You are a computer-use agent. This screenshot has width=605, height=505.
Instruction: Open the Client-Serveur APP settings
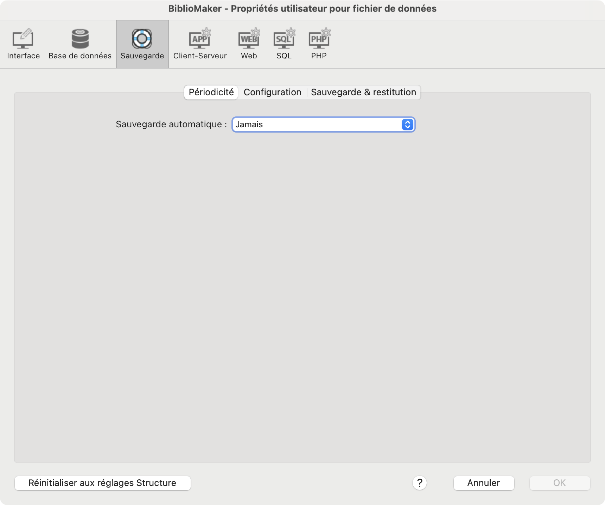tap(200, 44)
